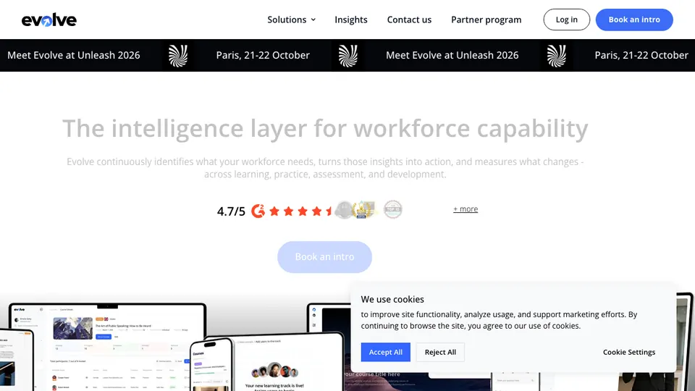This screenshot has height=391, width=695.
Task: Click Book an intro in the header
Action: 634,20
